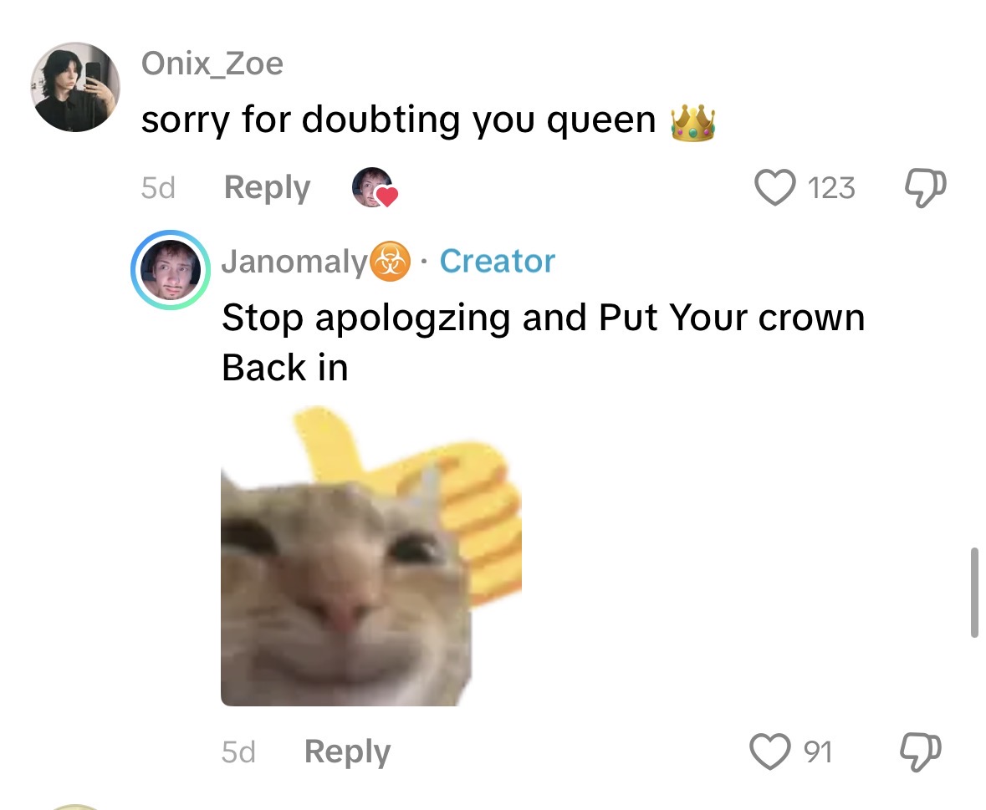Tap the blue Creator label
Image resolution: width=986 pixels, height=810 pixels.
498,261
